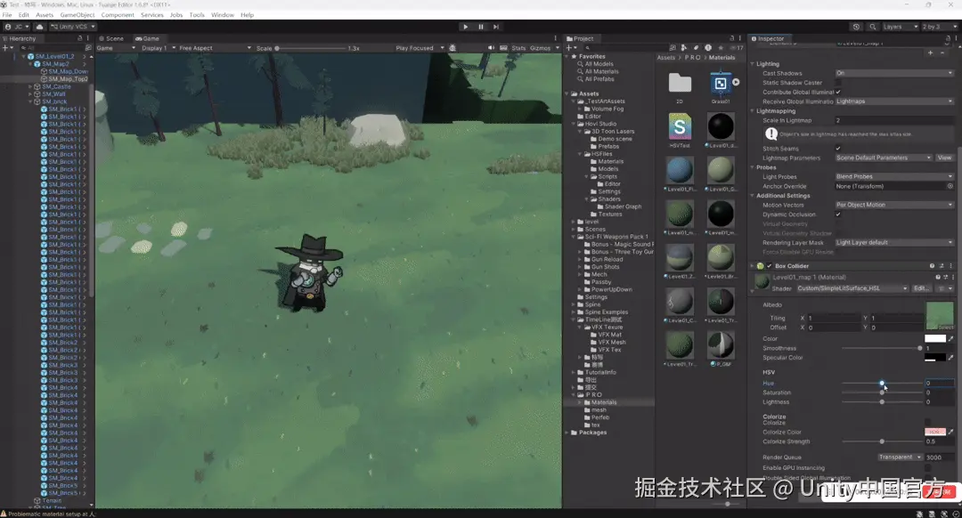Open the Play Focused dropdown

tap(420, 48)
